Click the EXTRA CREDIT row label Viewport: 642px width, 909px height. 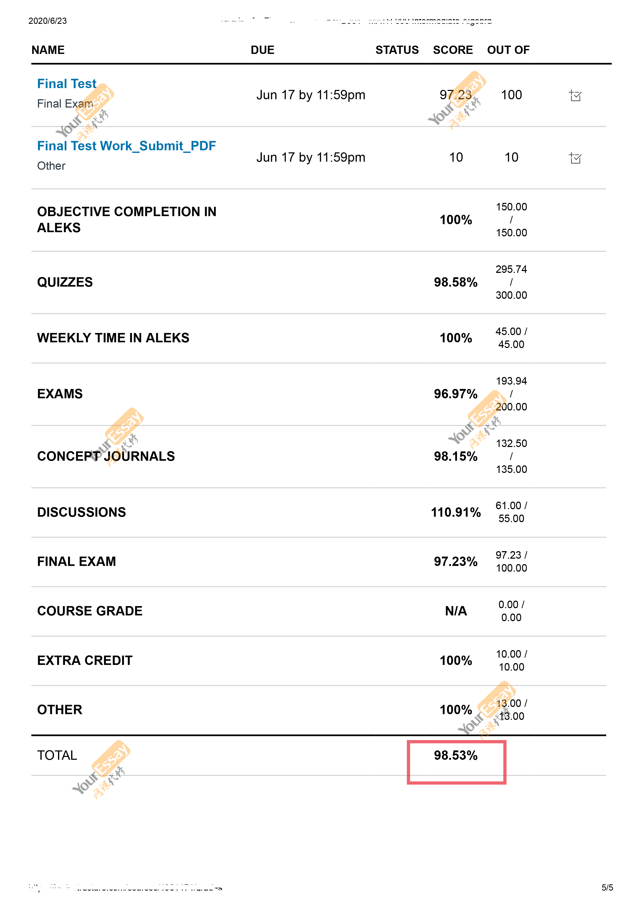(x=85, y=660)
